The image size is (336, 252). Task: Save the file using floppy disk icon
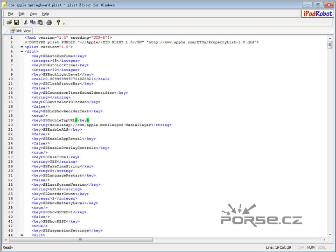16,22
